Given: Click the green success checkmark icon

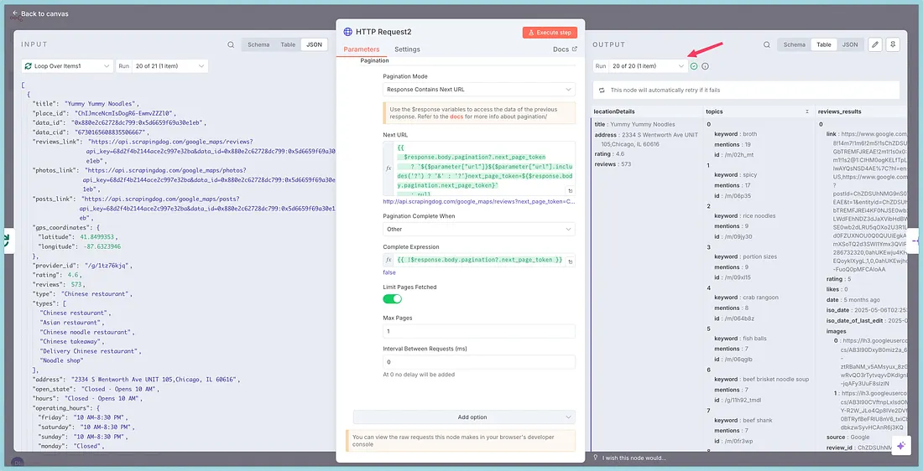Looking at the screenshot, I should [694, 66].
